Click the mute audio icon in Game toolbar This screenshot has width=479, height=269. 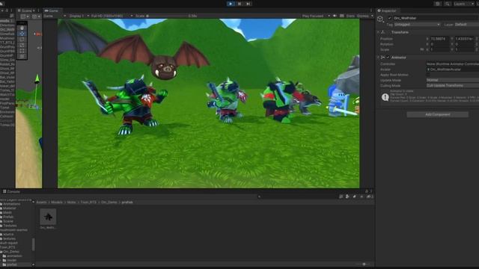335,16
